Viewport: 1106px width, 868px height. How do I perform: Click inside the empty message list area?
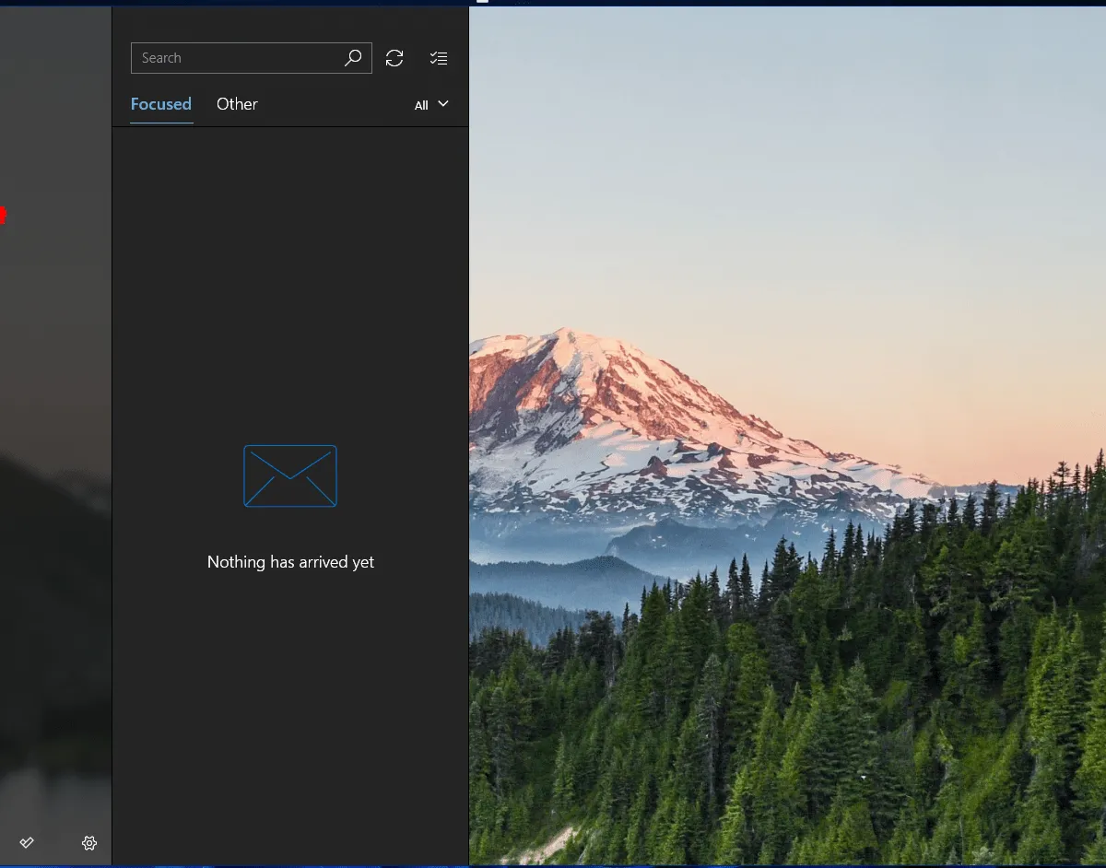[290, 276]
